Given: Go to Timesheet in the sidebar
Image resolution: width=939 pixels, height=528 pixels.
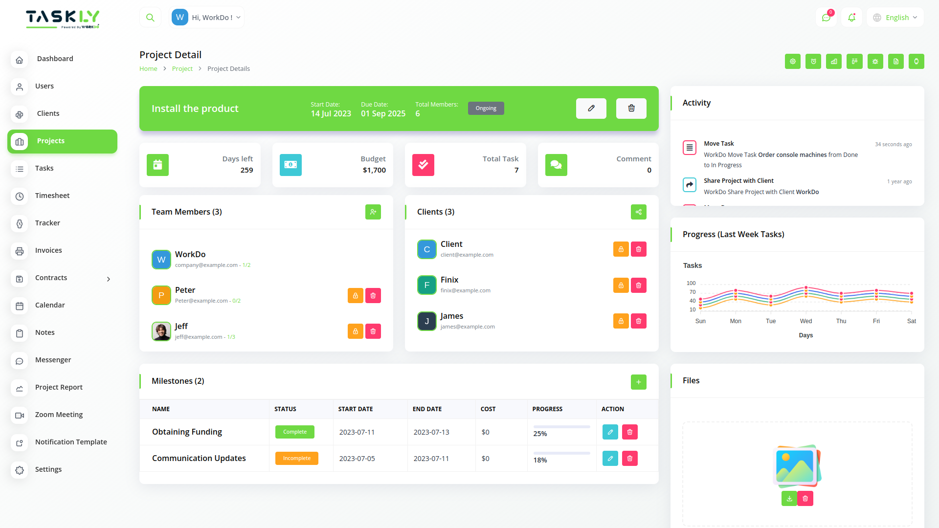Looking at the screenshot, I should [x=52, y=196].
